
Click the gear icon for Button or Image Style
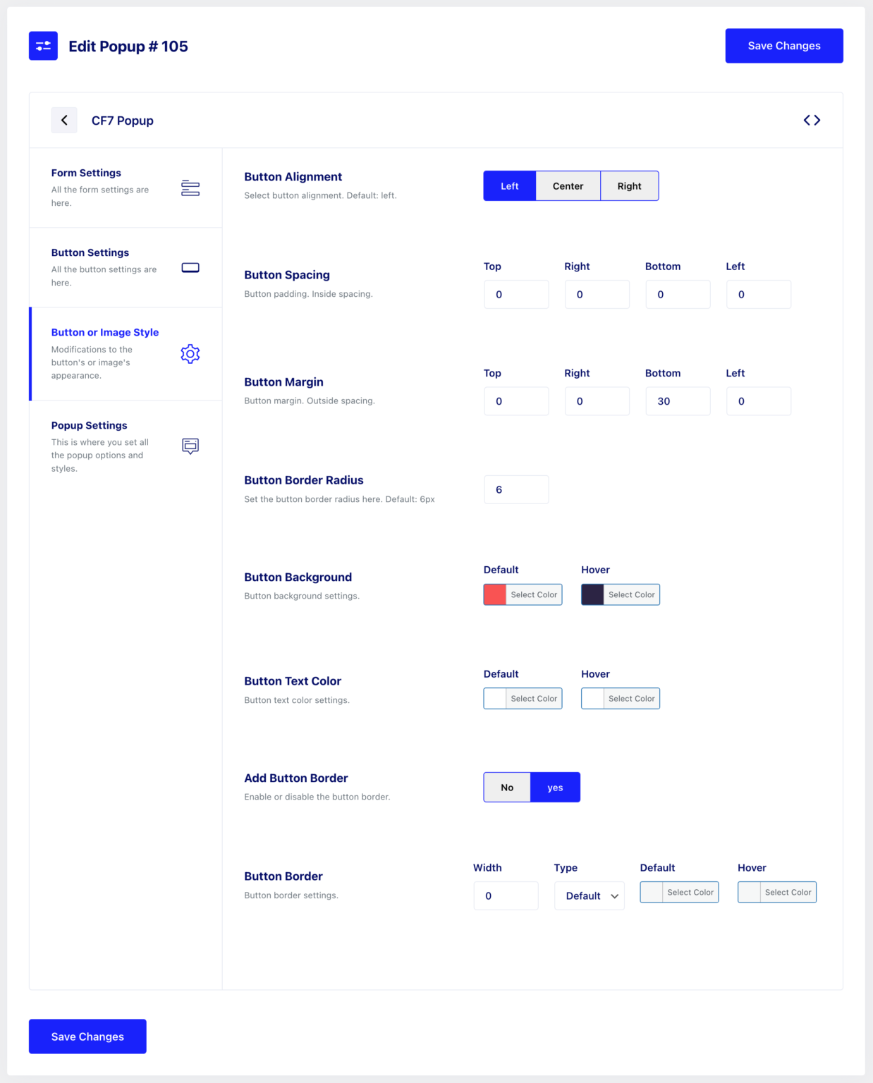tap(190, 354)
